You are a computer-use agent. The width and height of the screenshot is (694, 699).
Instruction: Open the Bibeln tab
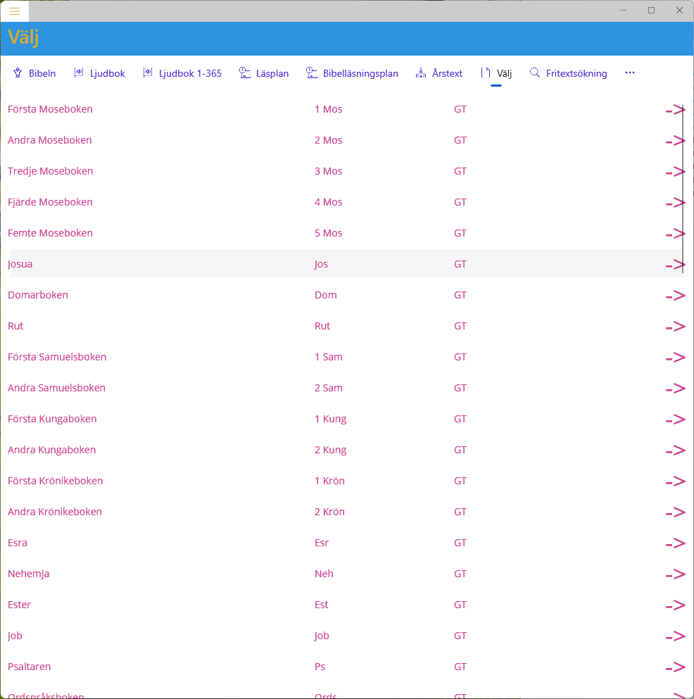point(34,73)
